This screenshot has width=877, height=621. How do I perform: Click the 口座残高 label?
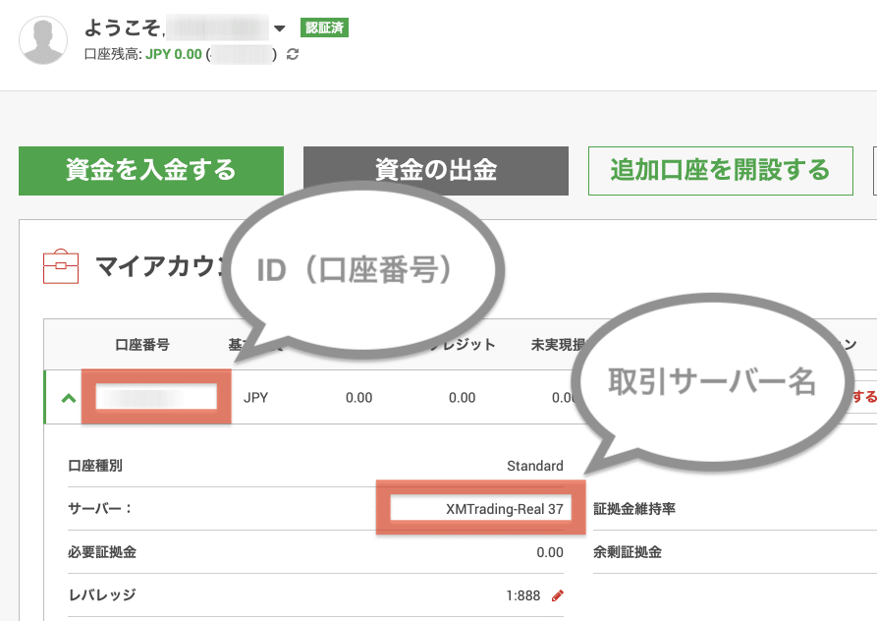click(x=112, y=54)
